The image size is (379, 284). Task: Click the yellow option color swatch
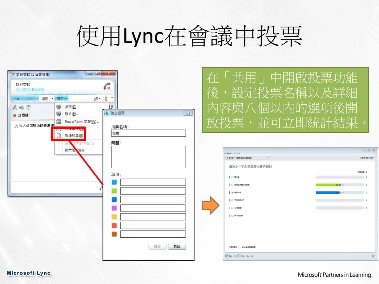(114, 217)
